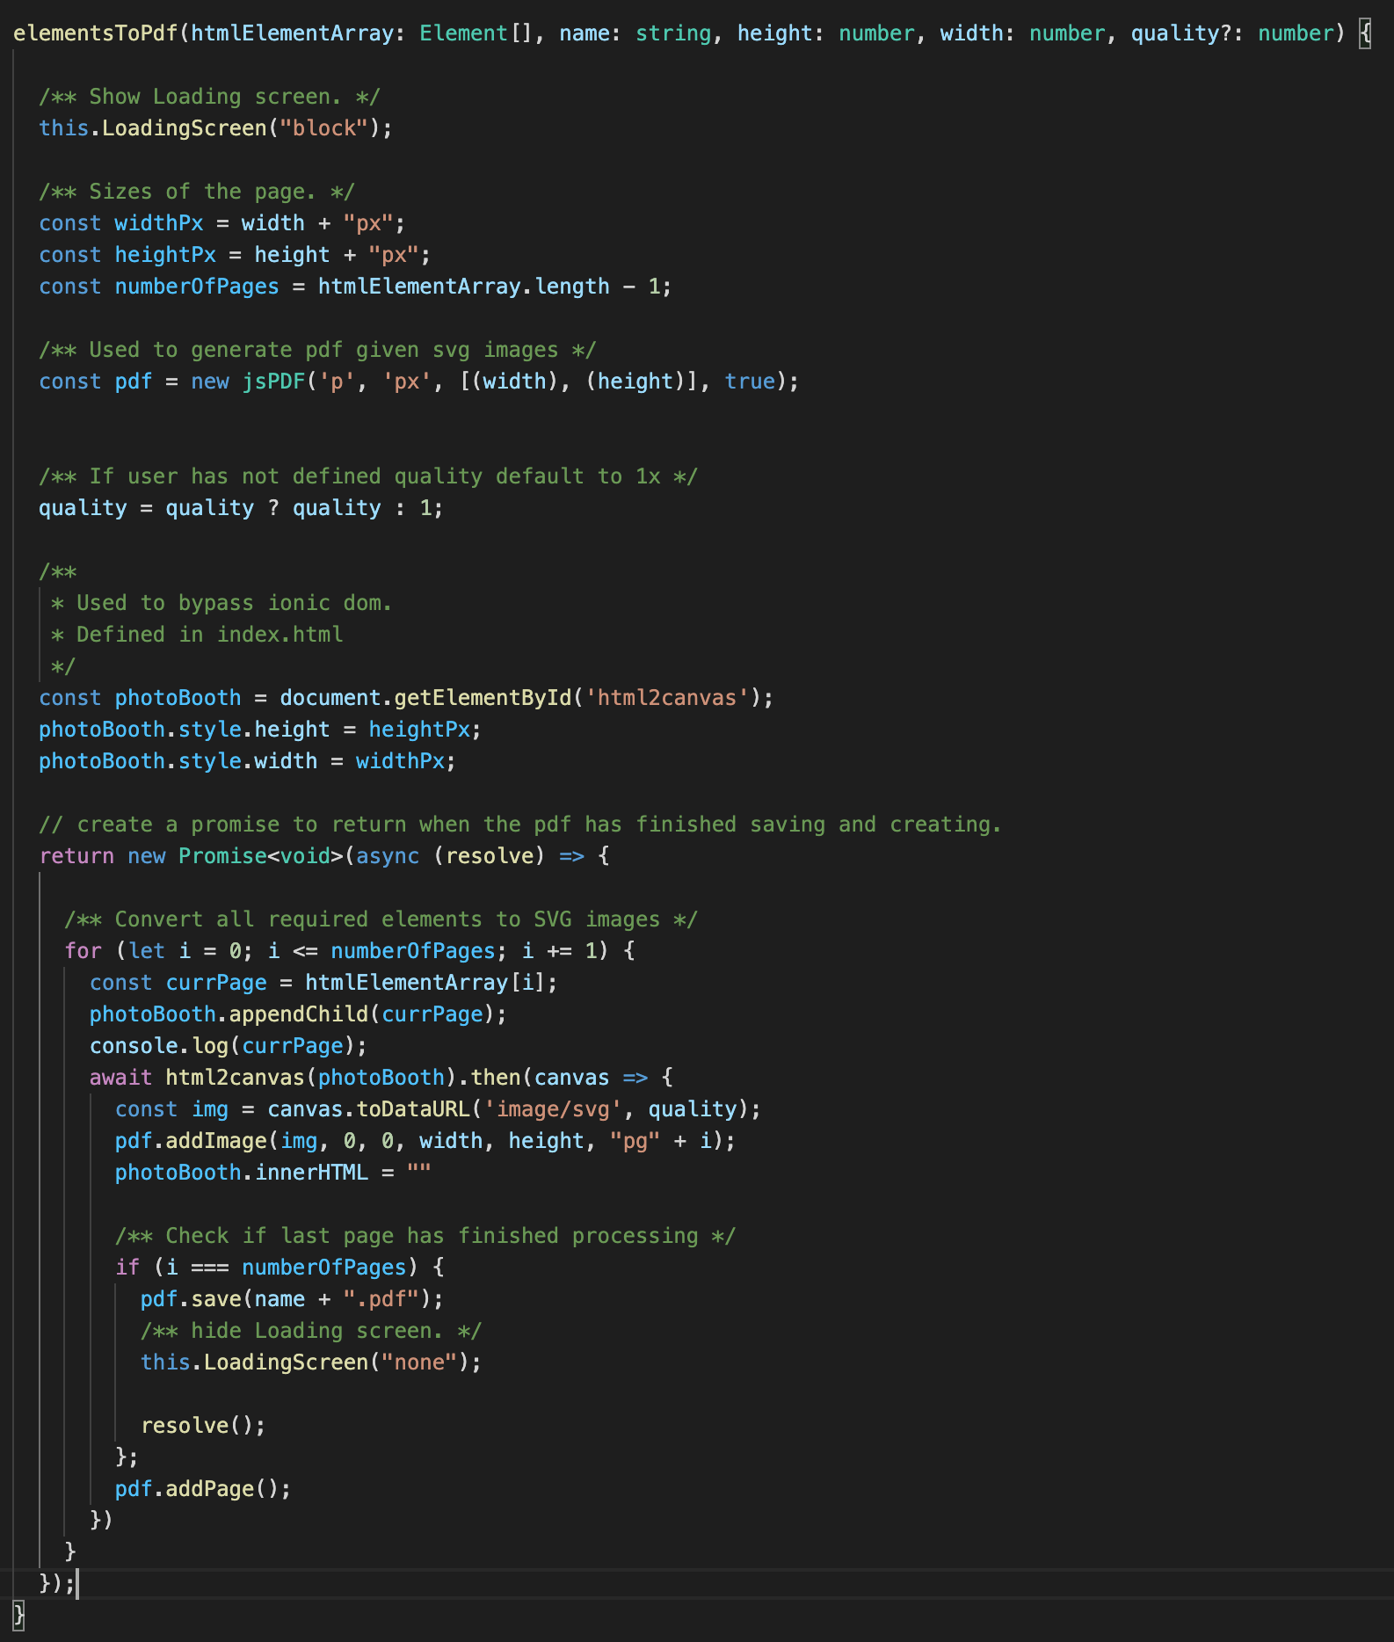Click the comment 'Show Loading screen.'
The image size is (1394, 1642).
(x=209, y=97)
